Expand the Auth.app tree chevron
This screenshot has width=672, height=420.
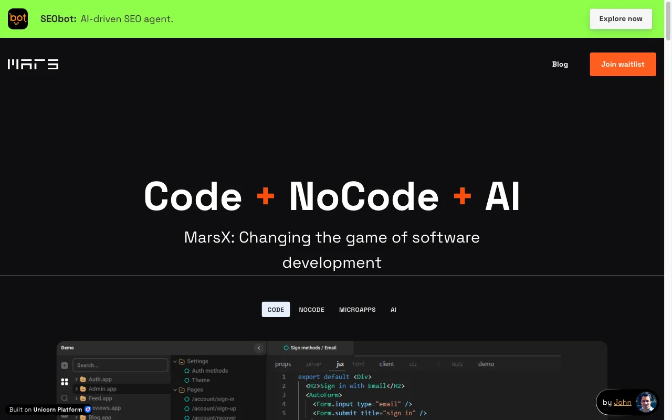click(x=76, y=379)
